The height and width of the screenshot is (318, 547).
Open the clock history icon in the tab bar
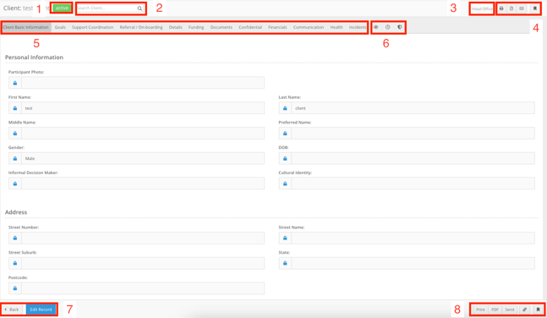387,27
